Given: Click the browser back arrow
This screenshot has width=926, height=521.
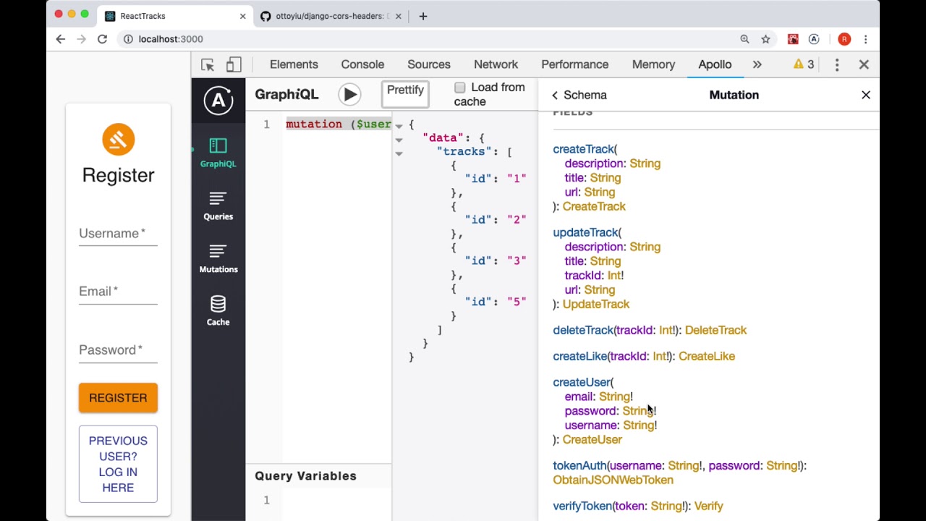Looking at the screenshot, I should [x=61, y=39].
